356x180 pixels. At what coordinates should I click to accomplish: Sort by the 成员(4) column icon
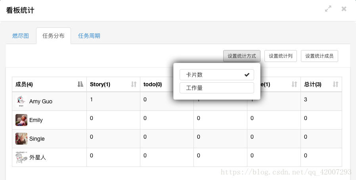click(80, 84)
